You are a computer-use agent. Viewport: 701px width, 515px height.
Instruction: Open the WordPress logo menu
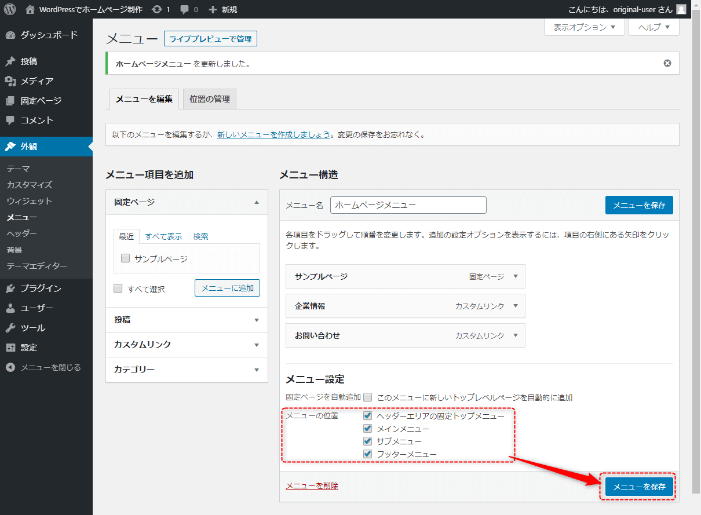10,9
